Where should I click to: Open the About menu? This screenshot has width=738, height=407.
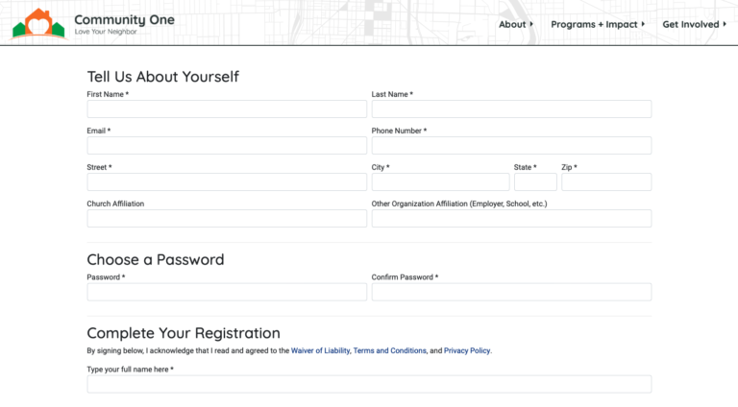pos(511,24)
